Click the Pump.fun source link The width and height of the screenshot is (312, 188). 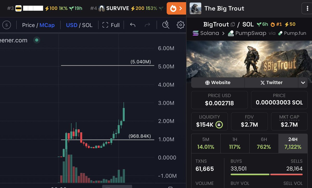click(x=292, y=33)
